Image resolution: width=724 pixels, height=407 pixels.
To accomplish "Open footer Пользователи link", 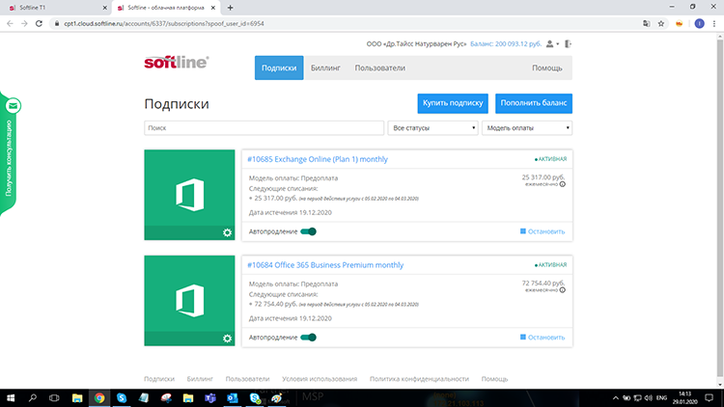I will [247, 379].
